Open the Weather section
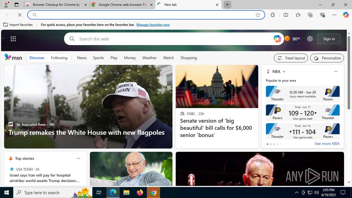The image size is (352, 198). click(149, 58)
